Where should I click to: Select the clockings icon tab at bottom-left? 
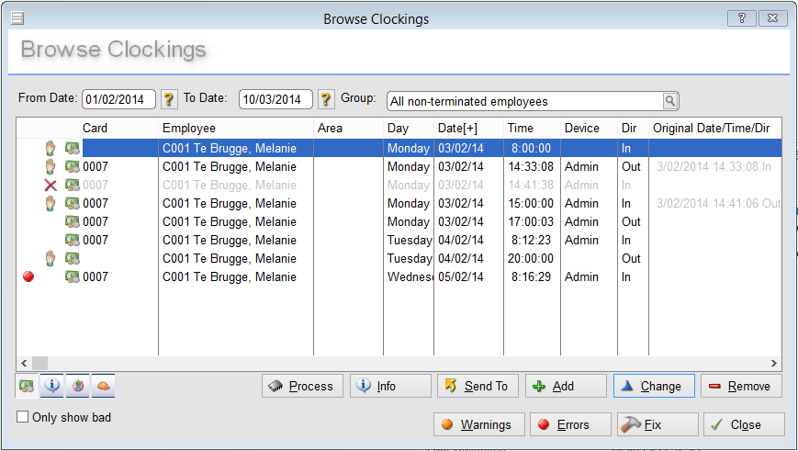28,387
